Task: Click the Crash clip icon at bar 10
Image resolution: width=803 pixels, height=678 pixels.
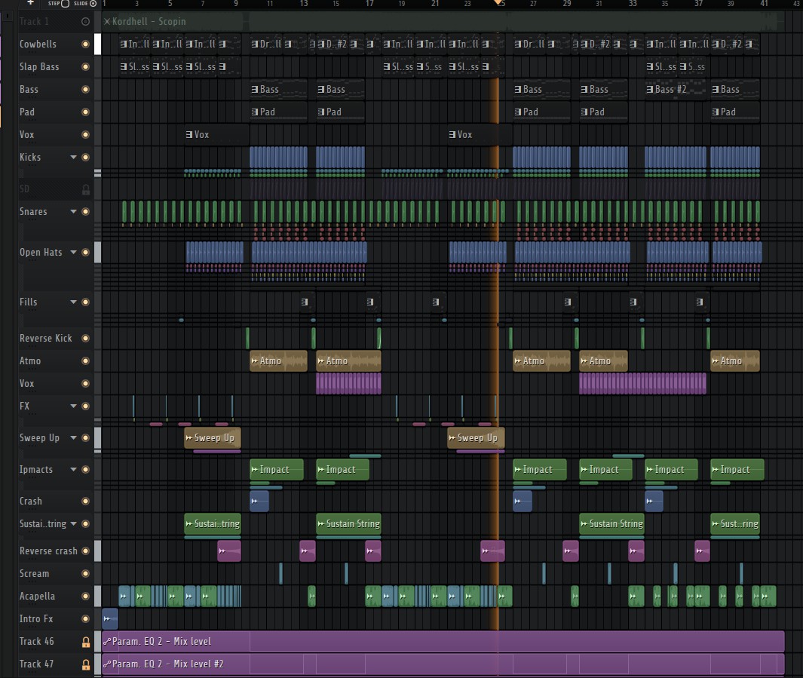Action: (255, 501)
